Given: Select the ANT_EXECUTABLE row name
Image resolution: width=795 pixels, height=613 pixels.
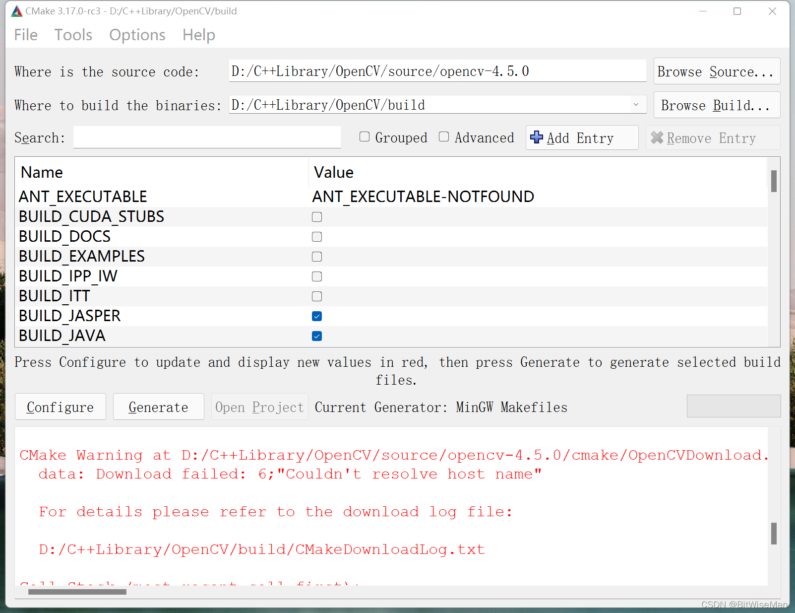Looking at the screenshot, I should tap(83, 197).
